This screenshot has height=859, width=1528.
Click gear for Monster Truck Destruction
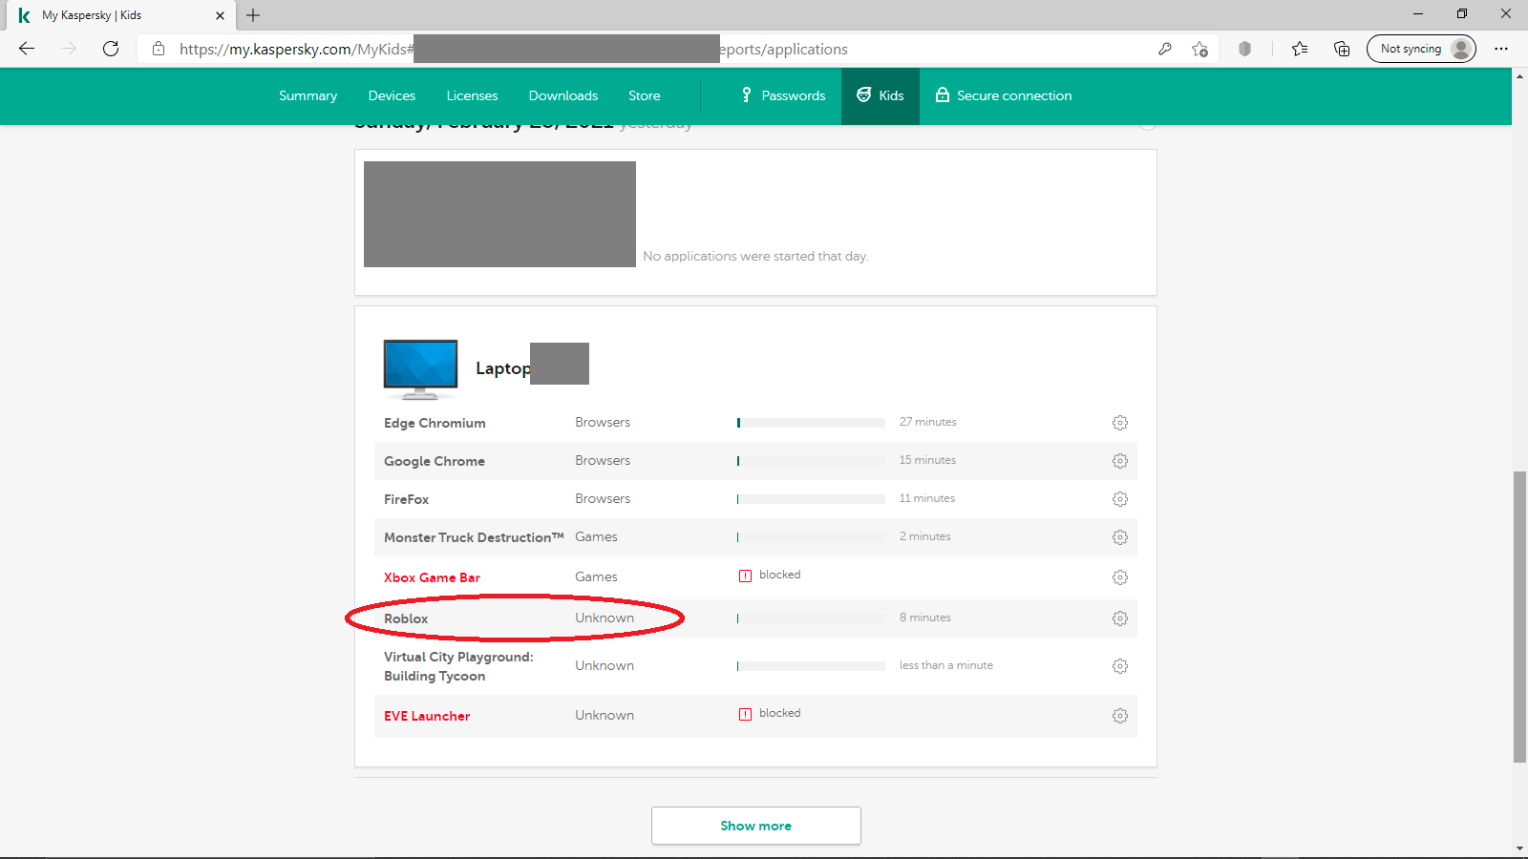tap(1120, 537)
